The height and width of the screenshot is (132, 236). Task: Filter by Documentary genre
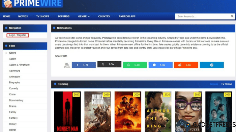(x=16, y=100)
